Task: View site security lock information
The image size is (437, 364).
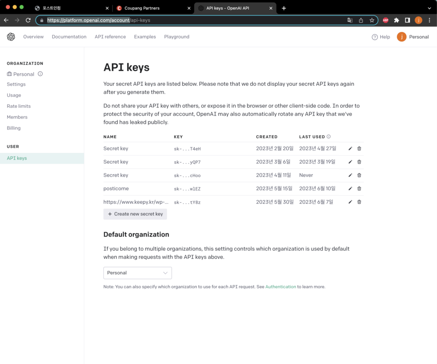Action: pos(42,20)
